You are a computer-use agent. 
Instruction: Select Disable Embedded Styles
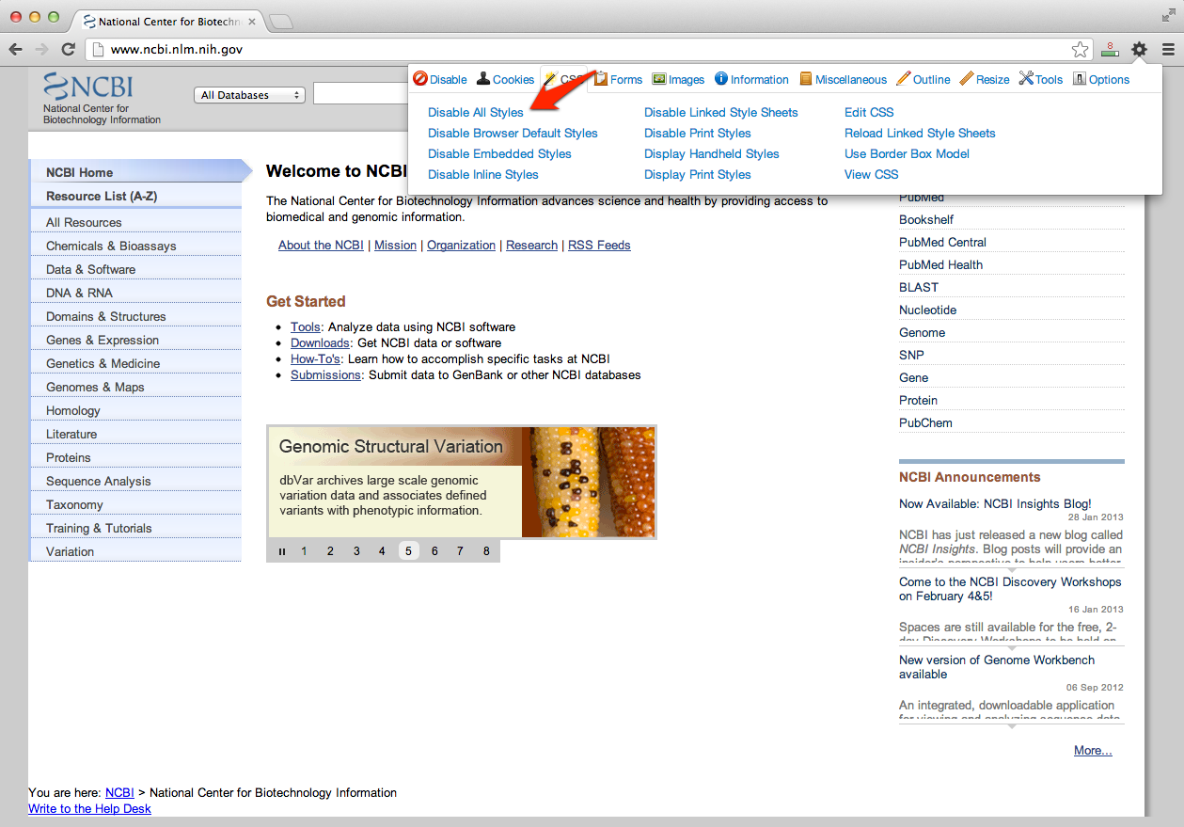(x=499, y=153)
